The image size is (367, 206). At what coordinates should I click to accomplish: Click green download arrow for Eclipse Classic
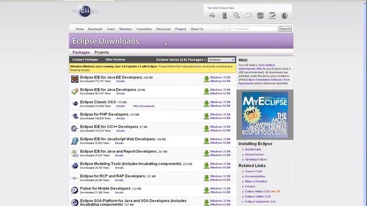pyautogui.click(x=206, y=104)
